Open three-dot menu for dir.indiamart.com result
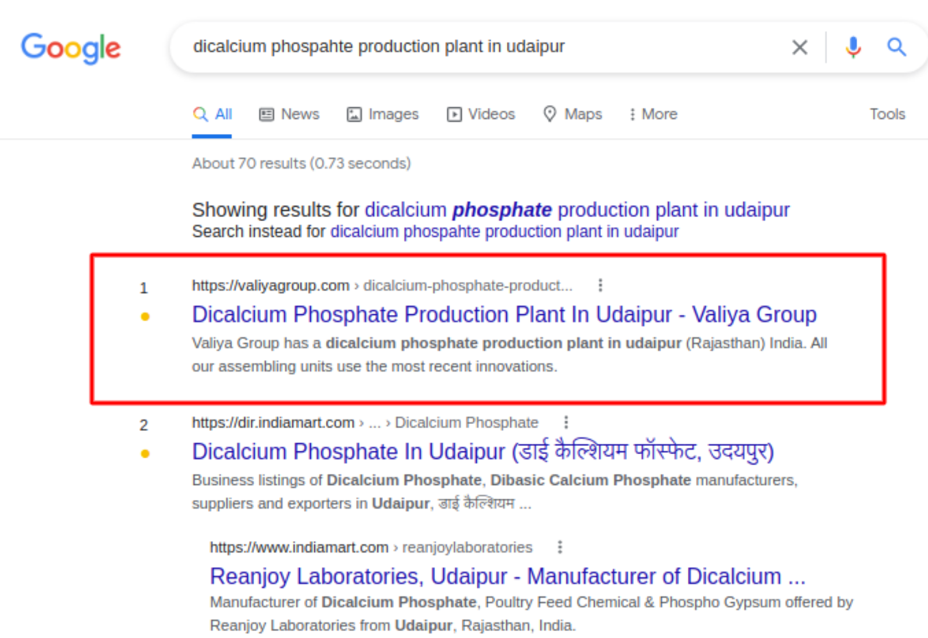Viewport: 928px width, 638px height. (566, 422)
